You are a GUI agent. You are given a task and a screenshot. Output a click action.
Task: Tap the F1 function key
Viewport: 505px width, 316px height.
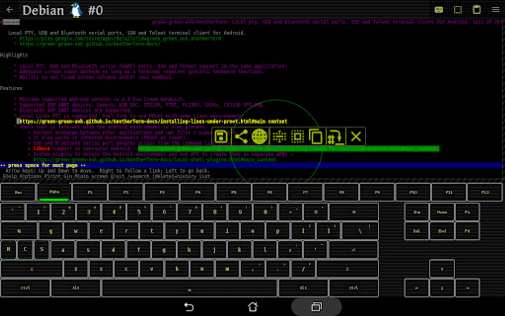[90, 192]
